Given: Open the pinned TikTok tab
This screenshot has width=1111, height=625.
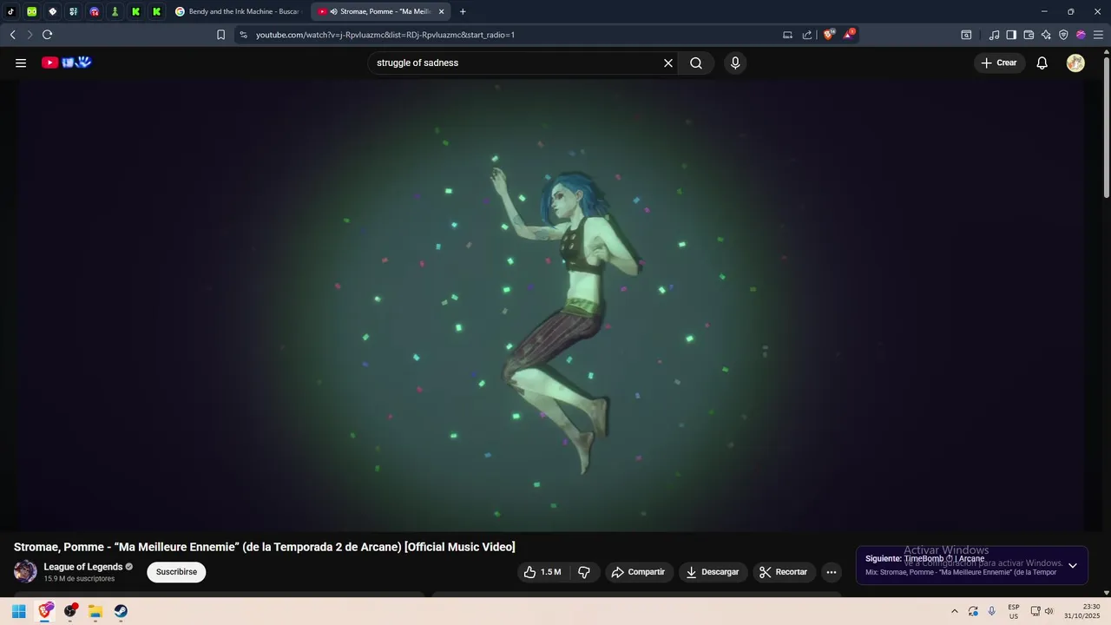Looking at the screenshot, I should tap(11, 11).
